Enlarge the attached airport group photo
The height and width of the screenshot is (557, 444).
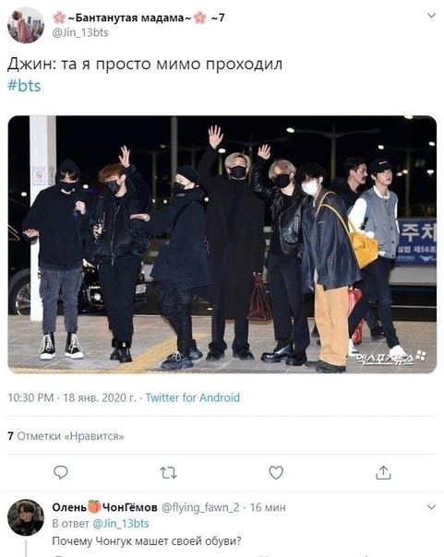222,244
